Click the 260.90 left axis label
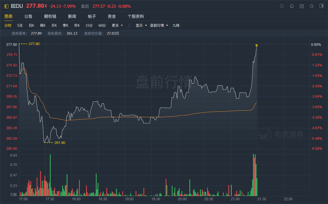Image resolution: width=328 pixels, height=204 pixels. tap(11, 149)
